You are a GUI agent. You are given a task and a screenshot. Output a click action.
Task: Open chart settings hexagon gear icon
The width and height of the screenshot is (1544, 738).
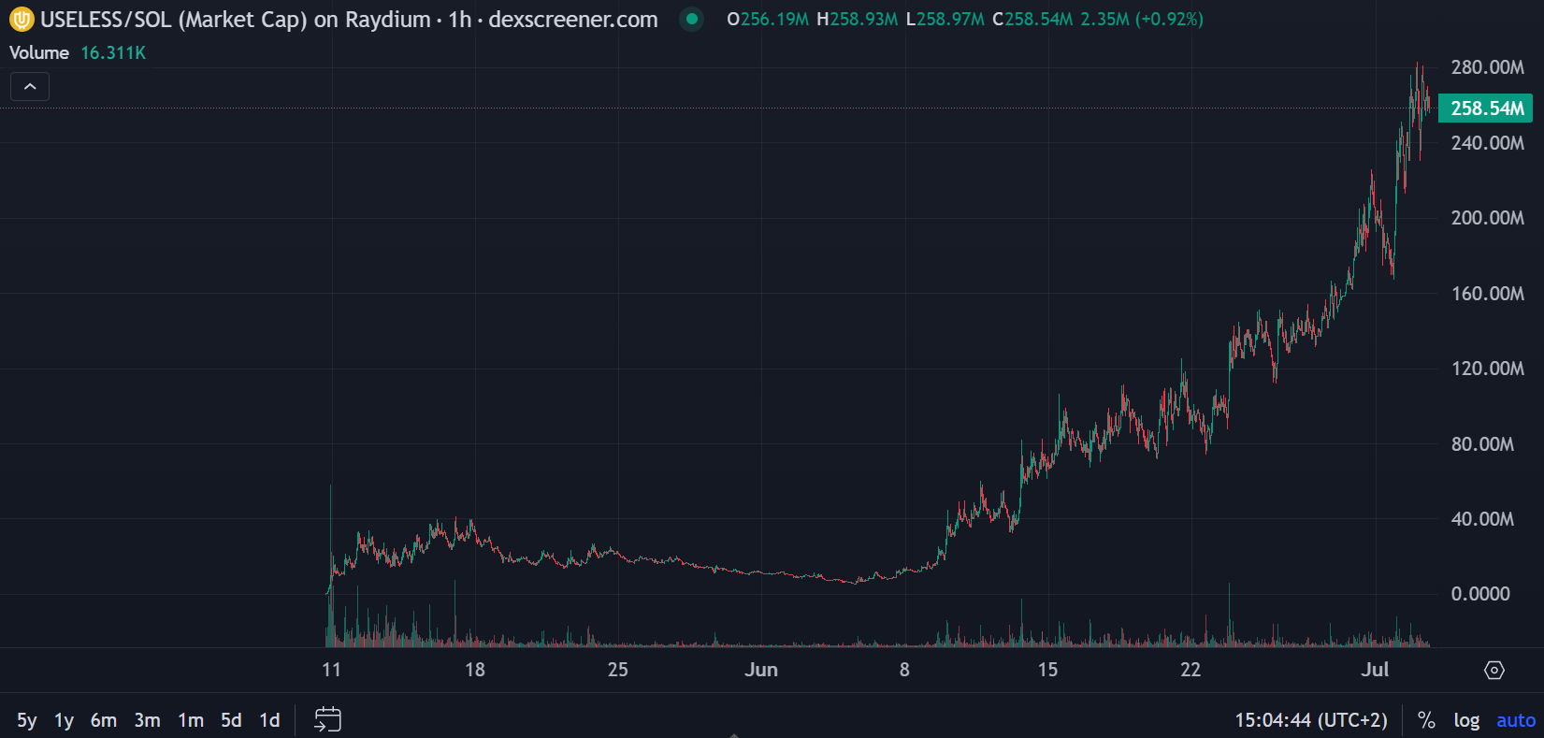[1494, 670]
